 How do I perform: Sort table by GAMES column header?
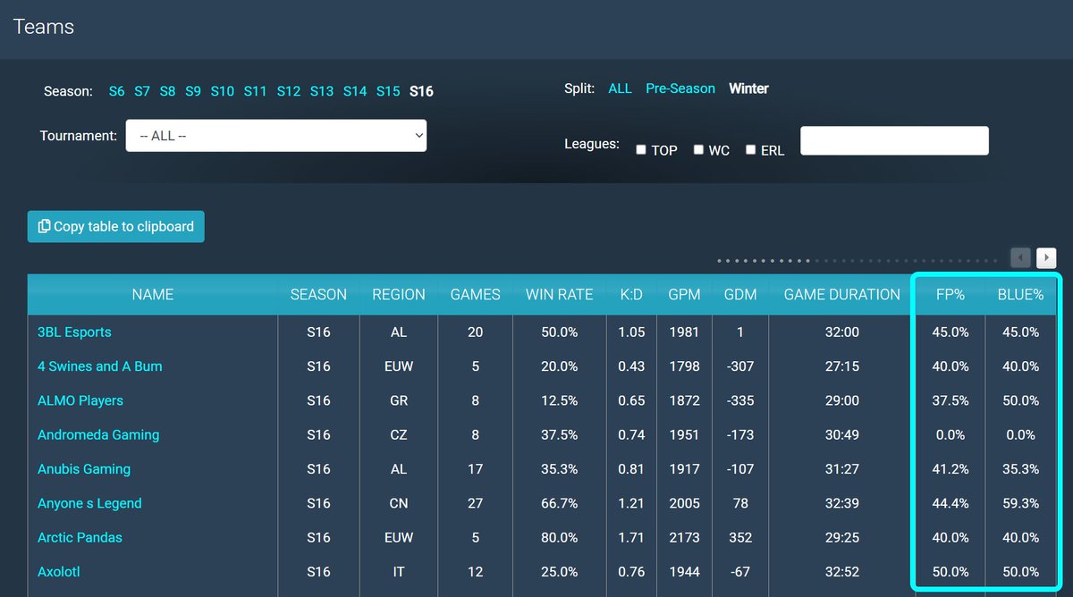[475, 295]
